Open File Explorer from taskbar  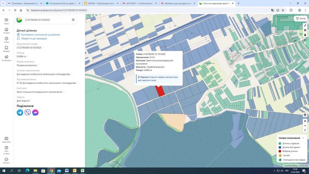point(35,171)
